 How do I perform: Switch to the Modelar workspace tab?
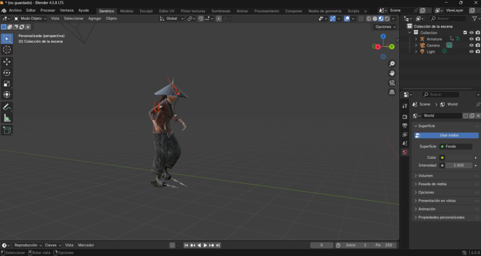[x=127, y=11]
